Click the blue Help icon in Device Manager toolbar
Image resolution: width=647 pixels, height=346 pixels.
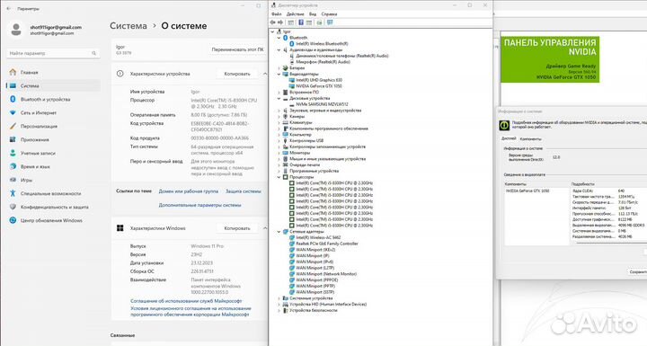coord(301,22)
